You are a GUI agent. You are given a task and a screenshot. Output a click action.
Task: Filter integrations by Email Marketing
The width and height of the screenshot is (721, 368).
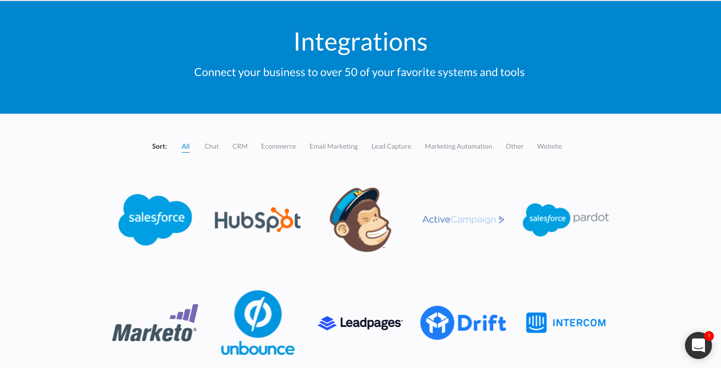click(333, 146)
